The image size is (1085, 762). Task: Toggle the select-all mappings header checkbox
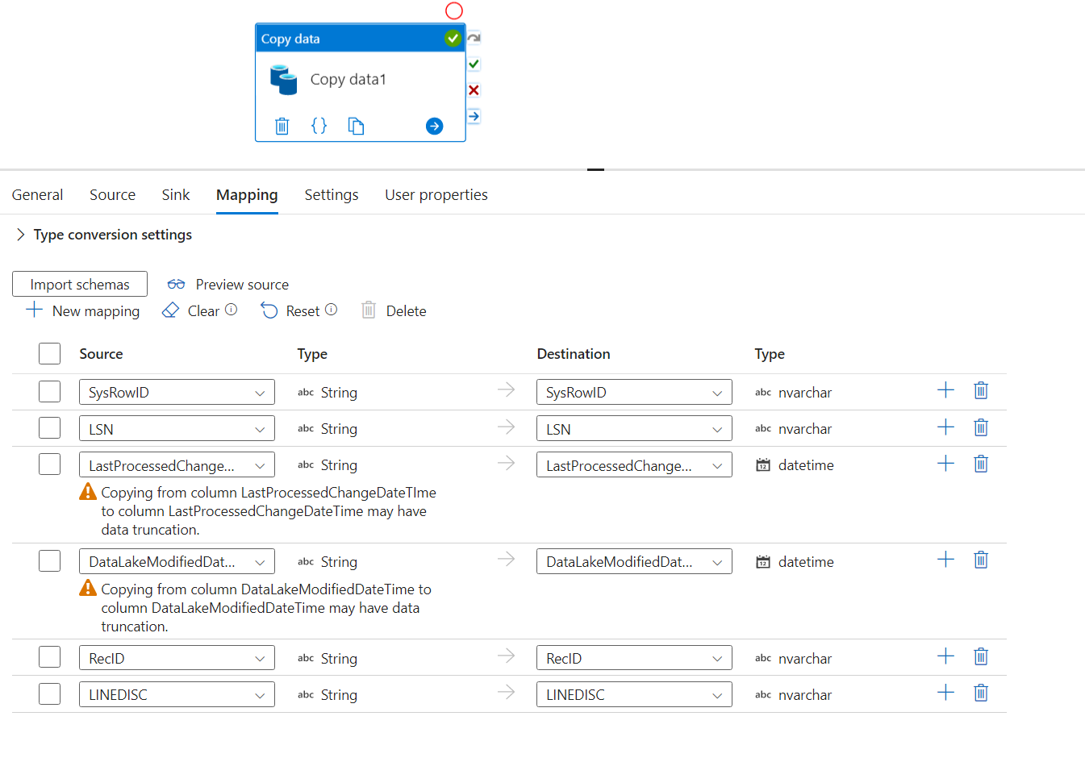(50, 354)
